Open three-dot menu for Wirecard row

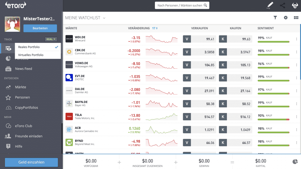pos(296,39)
